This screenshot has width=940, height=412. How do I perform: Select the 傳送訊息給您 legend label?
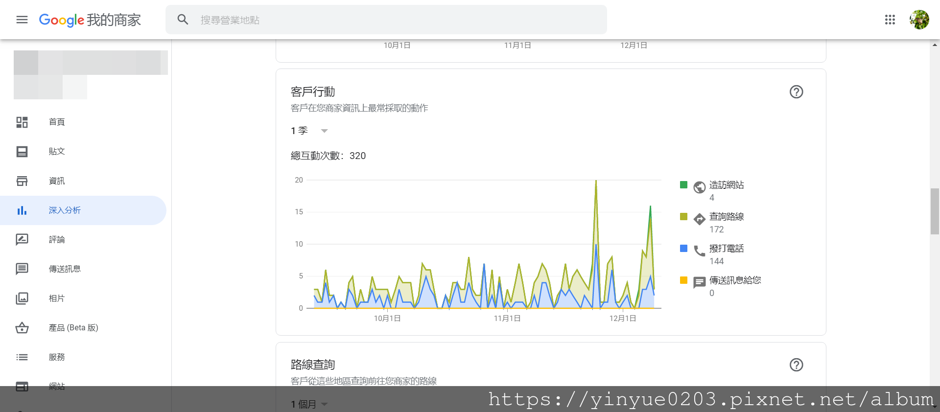(735, 280)
